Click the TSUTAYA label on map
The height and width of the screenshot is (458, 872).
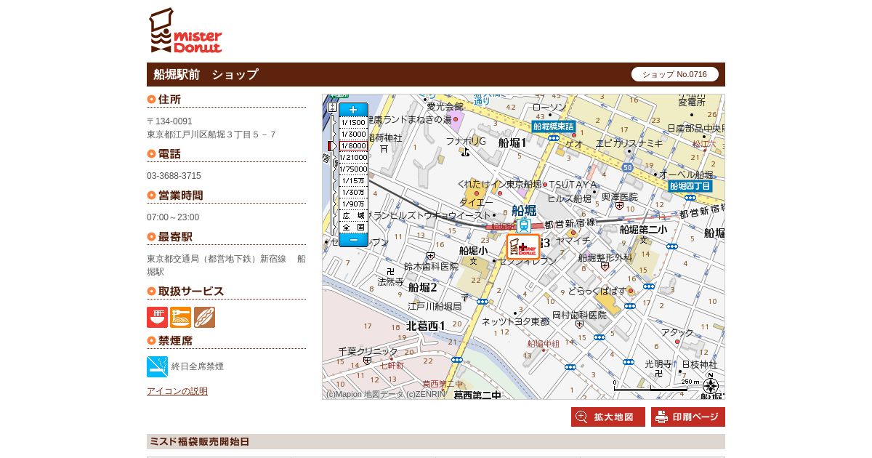(573, 185)
